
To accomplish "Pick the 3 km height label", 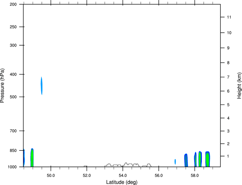I will 228,131.
